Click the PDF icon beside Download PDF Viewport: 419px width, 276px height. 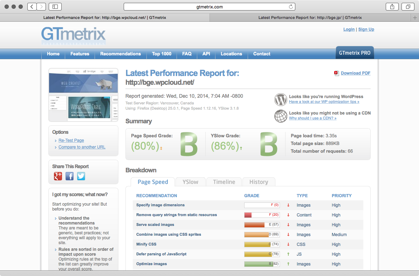(336, 73)
